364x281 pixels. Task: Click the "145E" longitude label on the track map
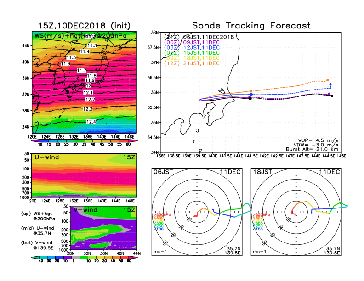coord(341,156)
